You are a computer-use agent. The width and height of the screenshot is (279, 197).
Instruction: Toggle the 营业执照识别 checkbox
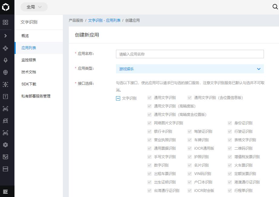tap(149, 140)
